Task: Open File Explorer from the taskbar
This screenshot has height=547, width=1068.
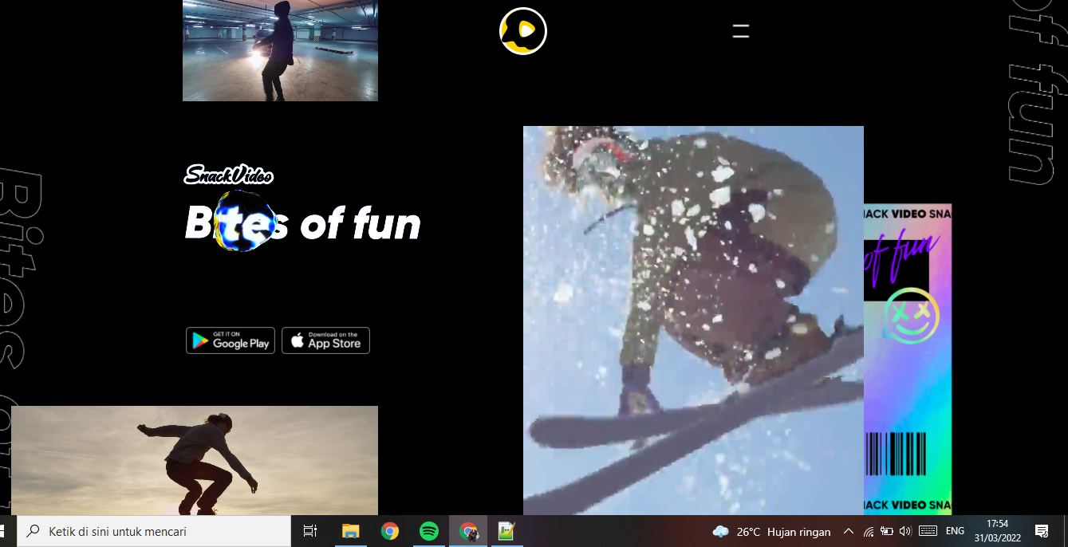Action: point(350,531)
